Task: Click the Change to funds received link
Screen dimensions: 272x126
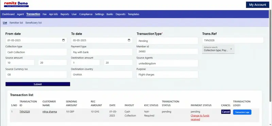Action: coord(200,117)
